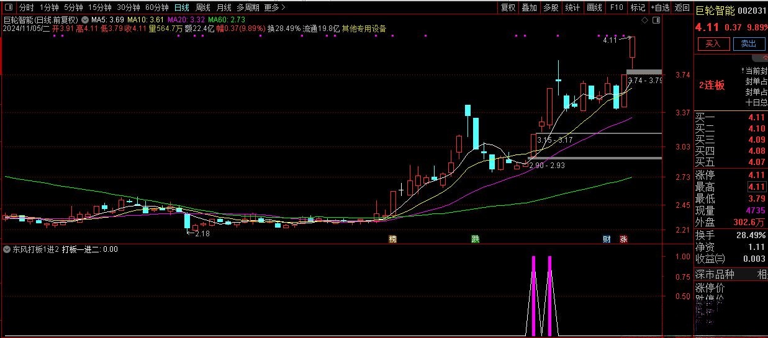
Task: Switch to the 分时 intraday tab
Action: click(26, 8)
